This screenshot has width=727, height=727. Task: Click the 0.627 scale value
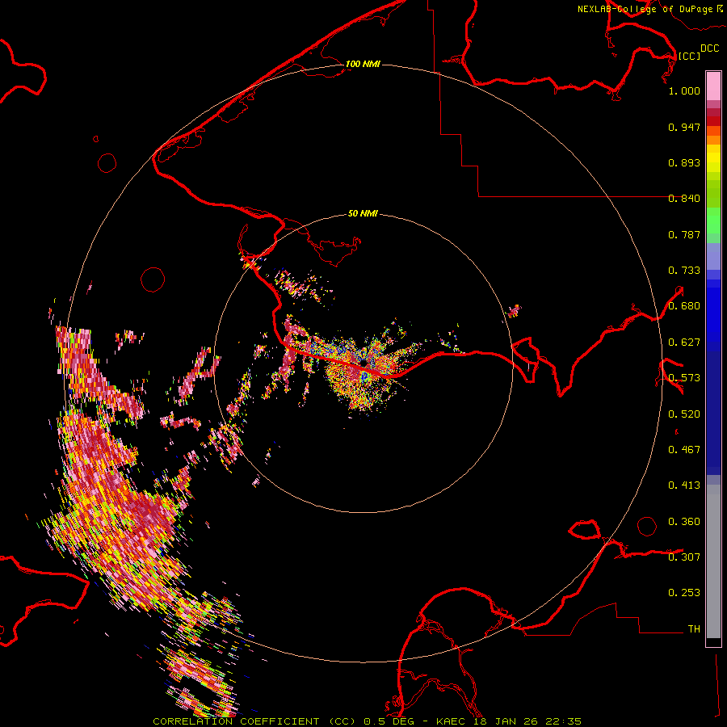coord(684,342)
